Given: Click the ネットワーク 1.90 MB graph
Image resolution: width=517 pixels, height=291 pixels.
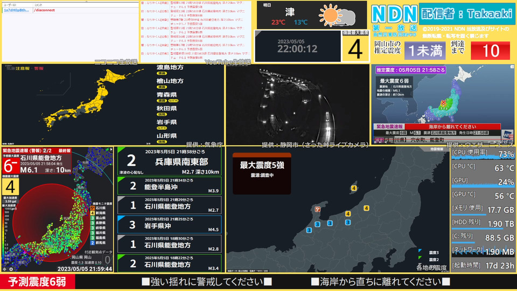Looking at the screenshot, I should click(483, 252).
